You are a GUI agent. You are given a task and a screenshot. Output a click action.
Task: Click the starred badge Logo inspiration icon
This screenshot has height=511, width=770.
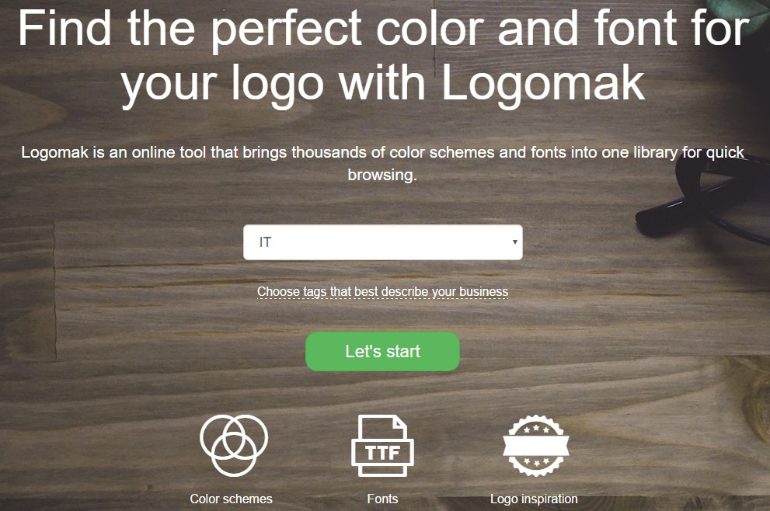pyautogui.click(x=536, y=445)
